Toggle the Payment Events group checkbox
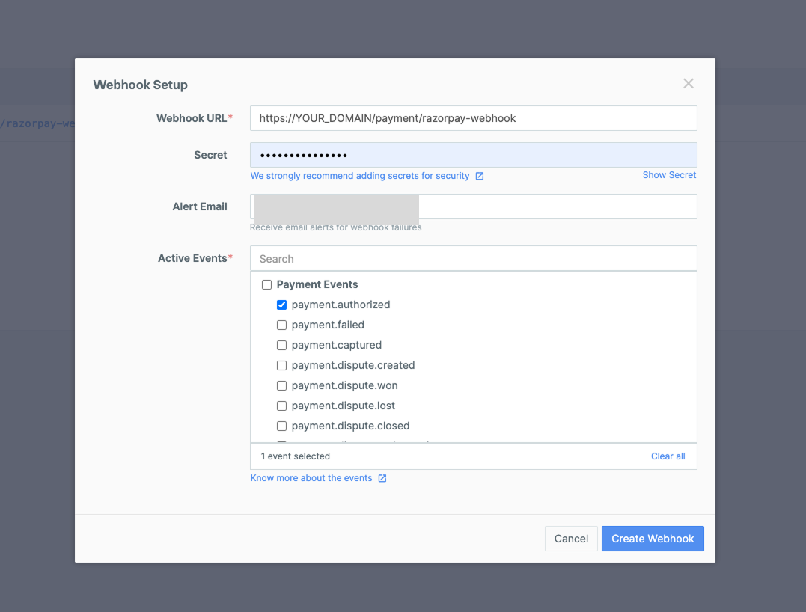The image size is (806, 612). 266,284
